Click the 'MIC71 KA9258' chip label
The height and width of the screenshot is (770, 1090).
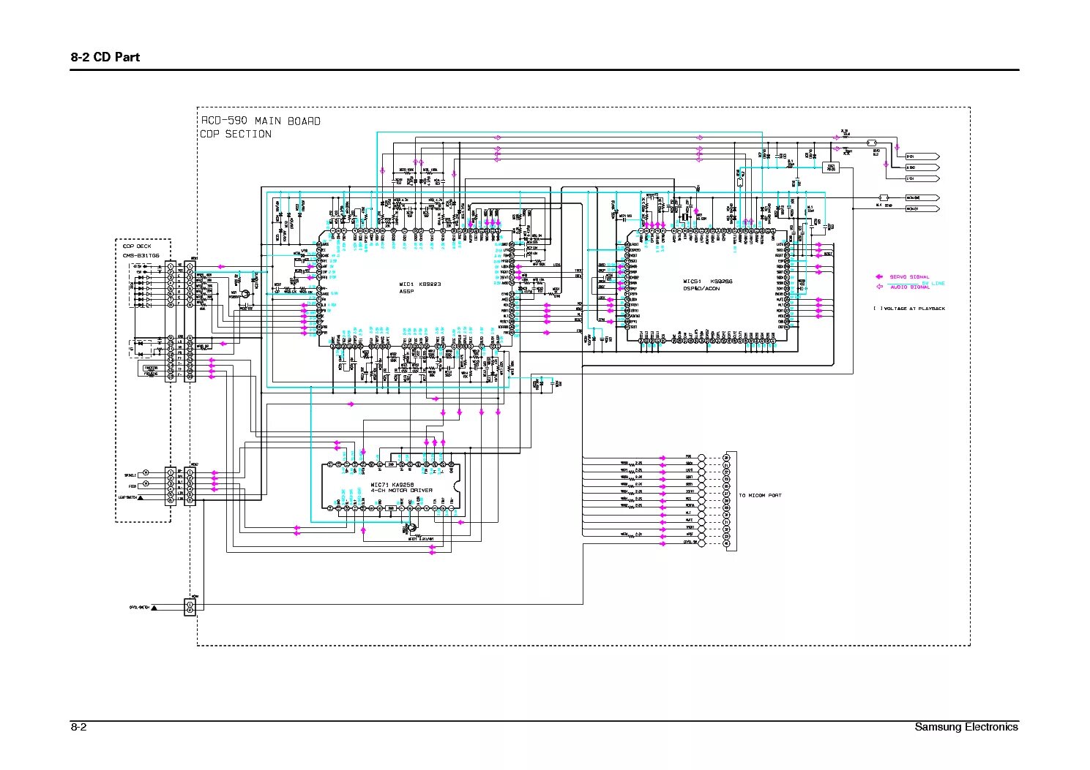pyautogui.click(x=393, y=484)
